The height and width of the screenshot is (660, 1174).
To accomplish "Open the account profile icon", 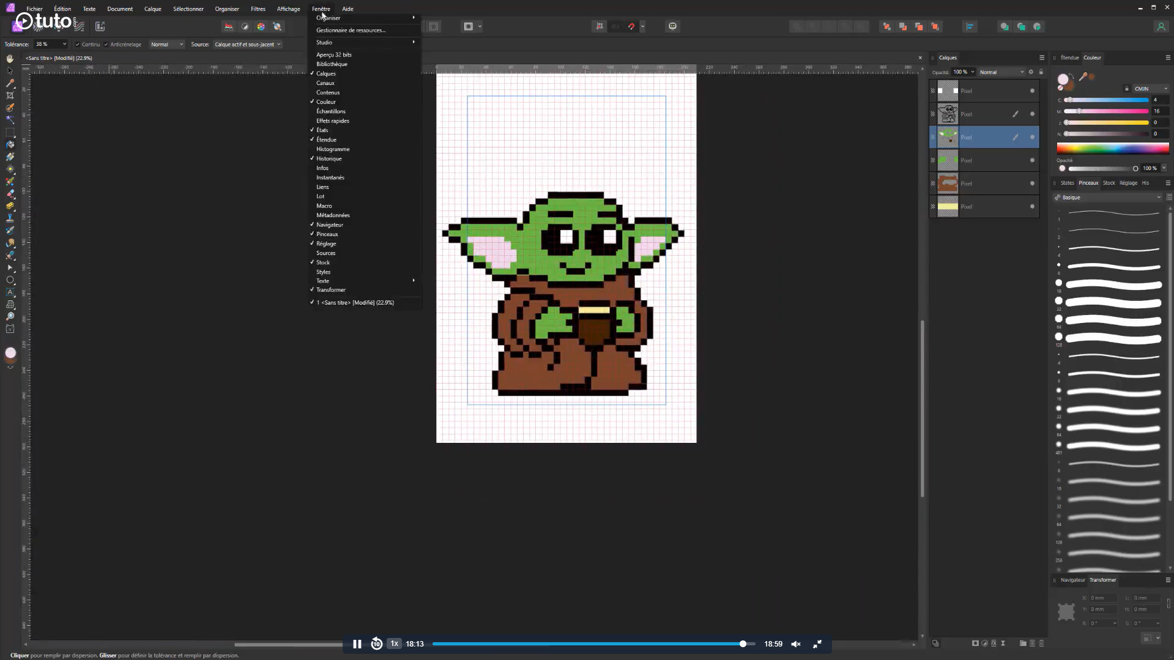I will point(1161,26).
